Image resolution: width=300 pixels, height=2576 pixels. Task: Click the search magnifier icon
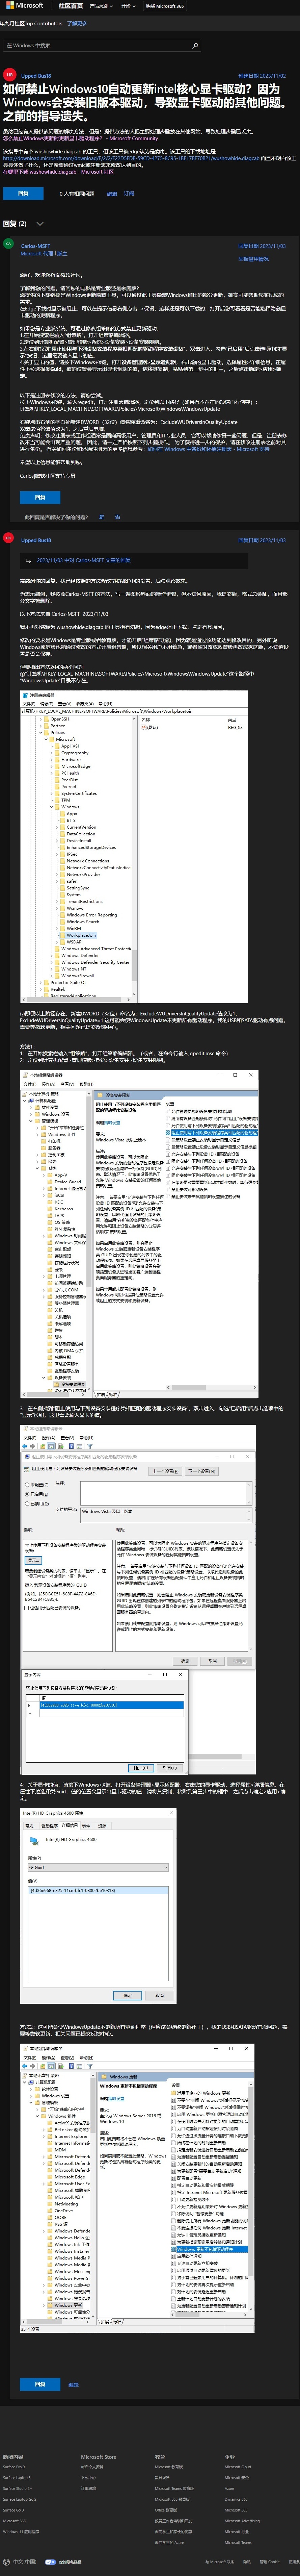pyautogui.click(x=195, y=45)
